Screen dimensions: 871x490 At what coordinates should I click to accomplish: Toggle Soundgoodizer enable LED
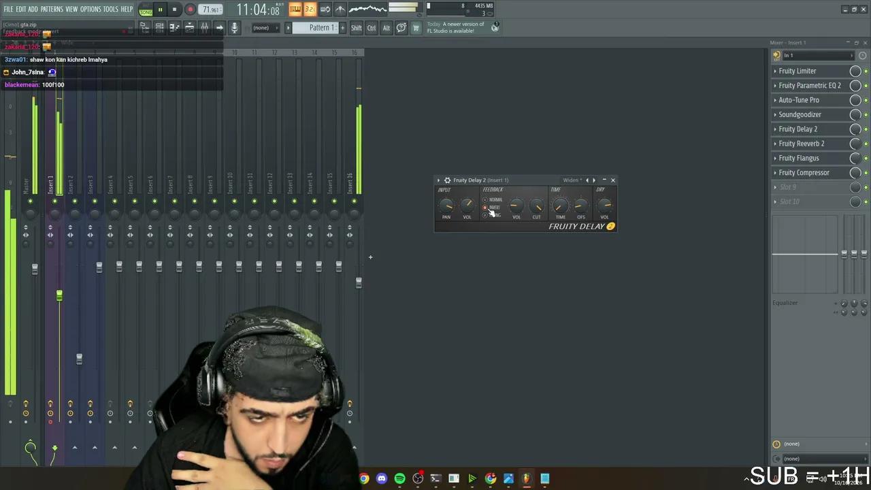[x=866, y=114]
